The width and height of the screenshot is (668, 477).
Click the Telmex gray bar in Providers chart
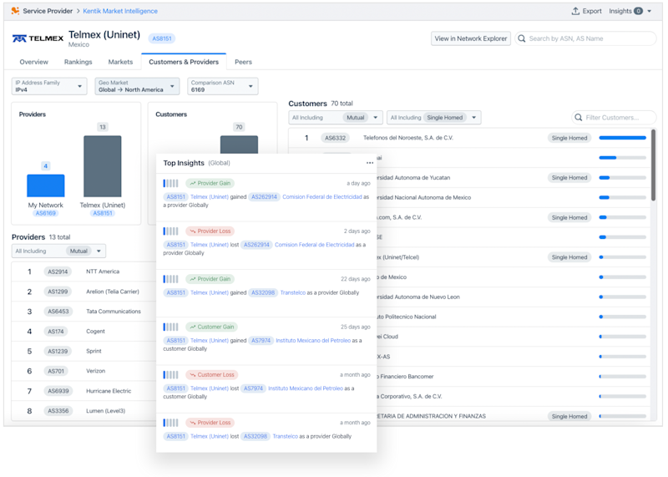point(102,166)
